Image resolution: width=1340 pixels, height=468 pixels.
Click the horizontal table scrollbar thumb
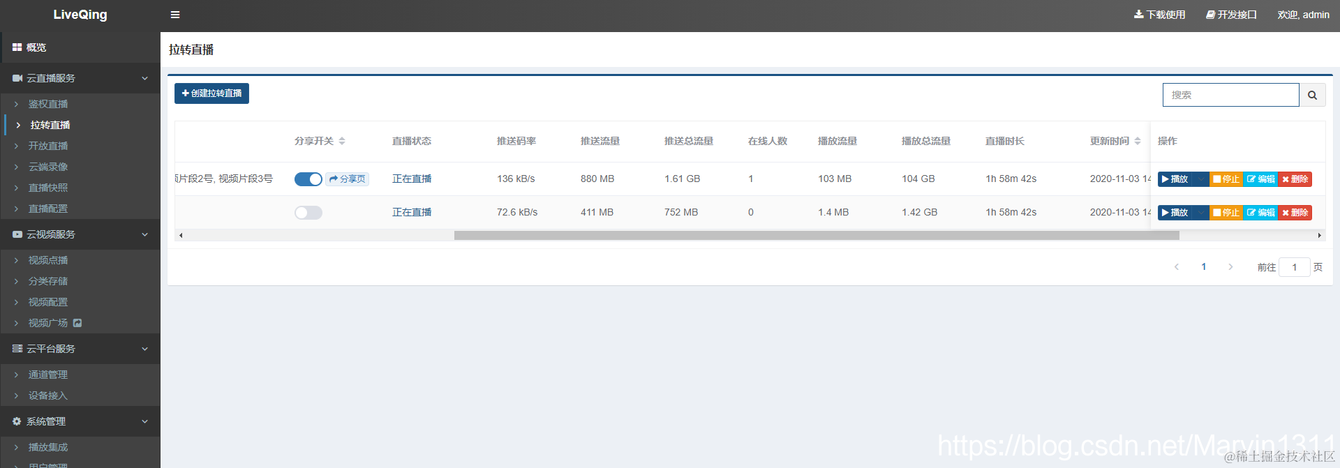pyautogui.click(x=817, y=236)
